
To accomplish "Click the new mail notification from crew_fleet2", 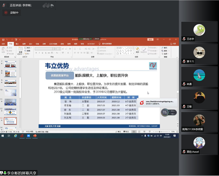I will pos(157,103).
